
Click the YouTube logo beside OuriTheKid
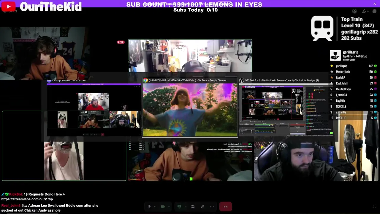(x=8, y=6)
